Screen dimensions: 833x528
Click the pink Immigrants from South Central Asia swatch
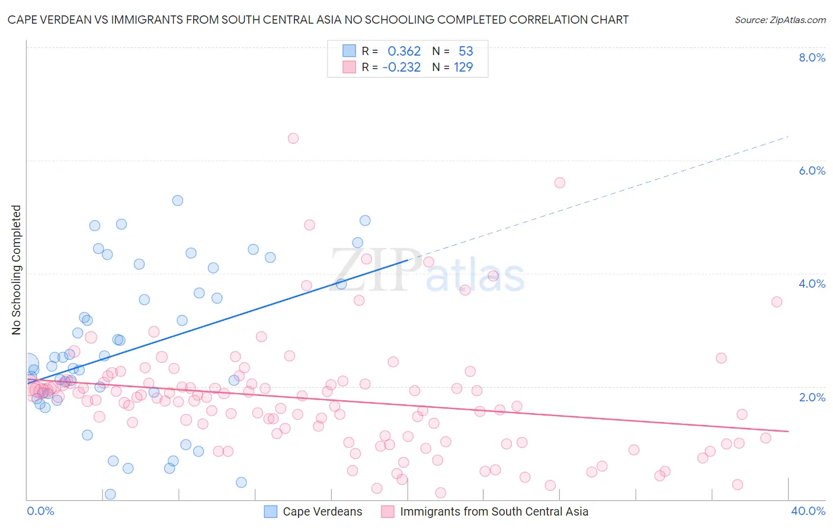click(388, 511)
